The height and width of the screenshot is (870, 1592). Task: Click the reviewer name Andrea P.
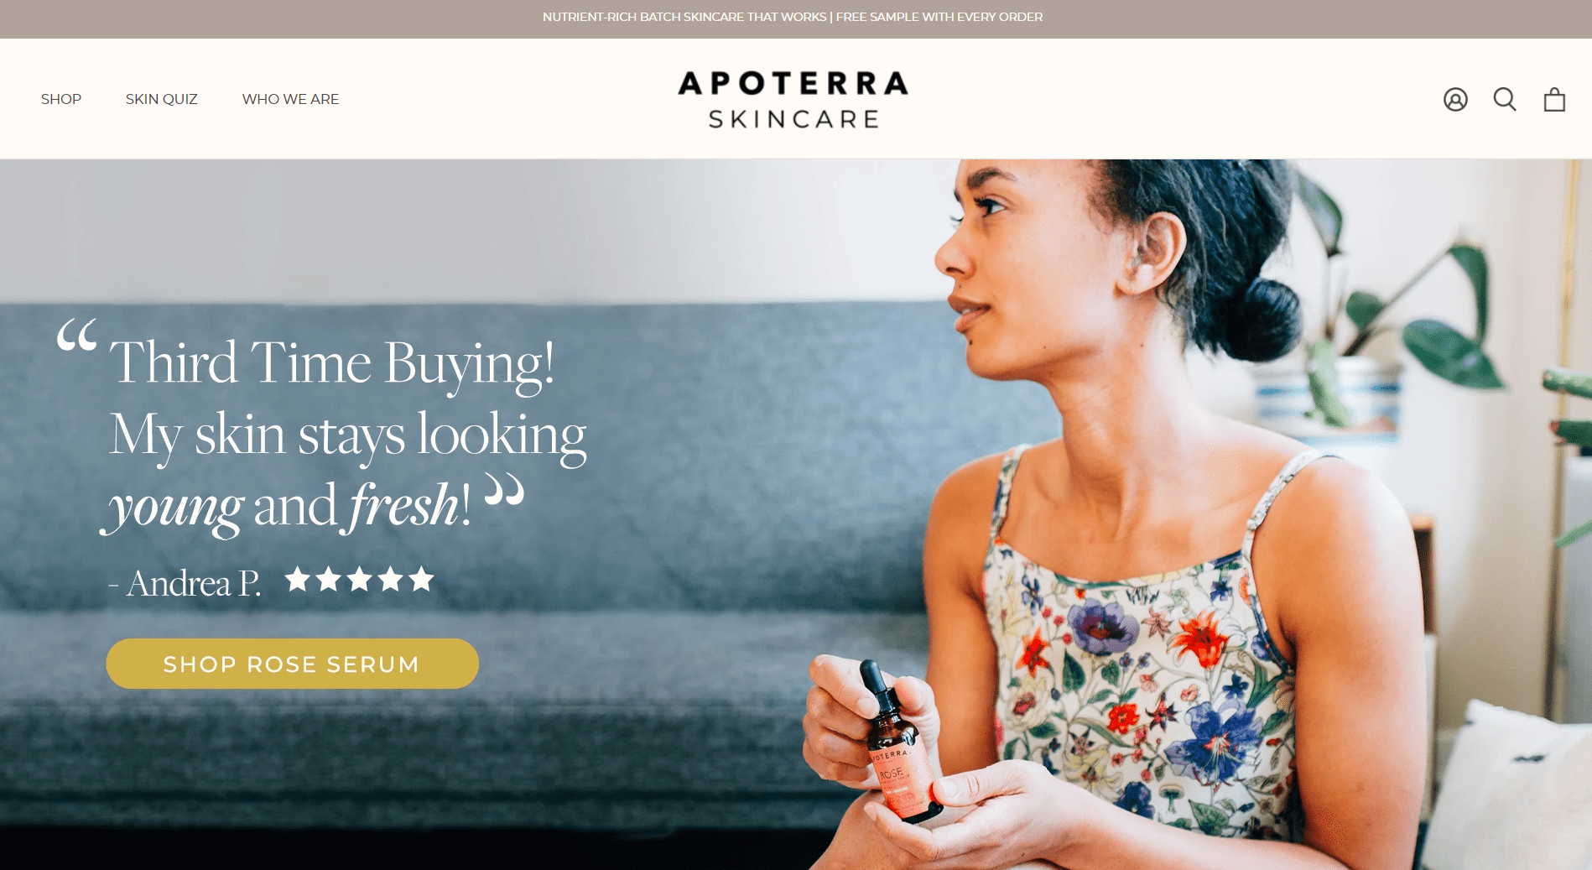click(x=193, y=582)
